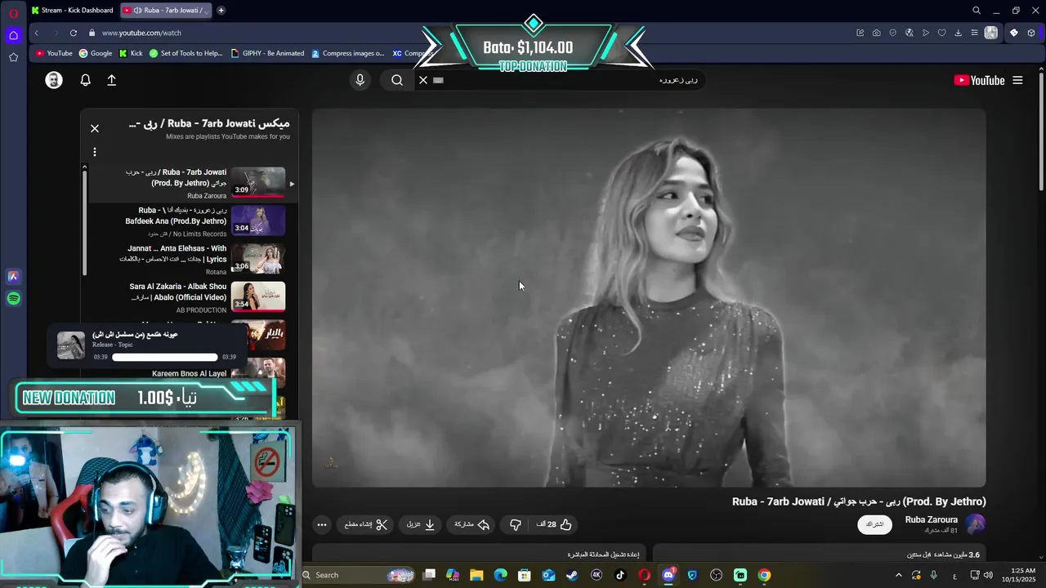Switch to Stream - Kick Dashboard tab
Image resolution: width=1046 pixels, height=588 pixels.
coord(72,11)
